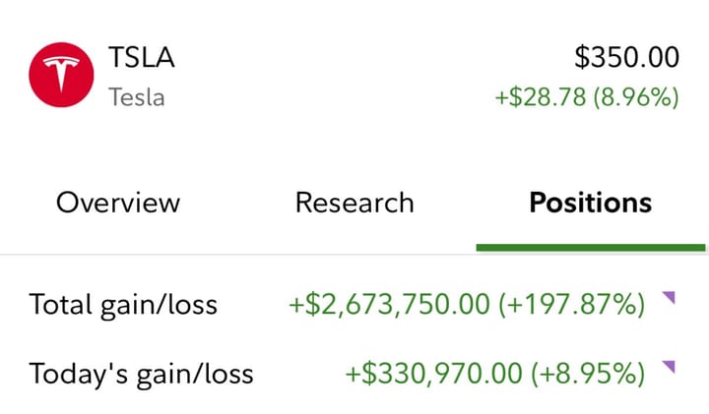Select the +$2,673,750.00 total gain amount
The height and width of the screenshot is (414, 709).
[389, 305]
